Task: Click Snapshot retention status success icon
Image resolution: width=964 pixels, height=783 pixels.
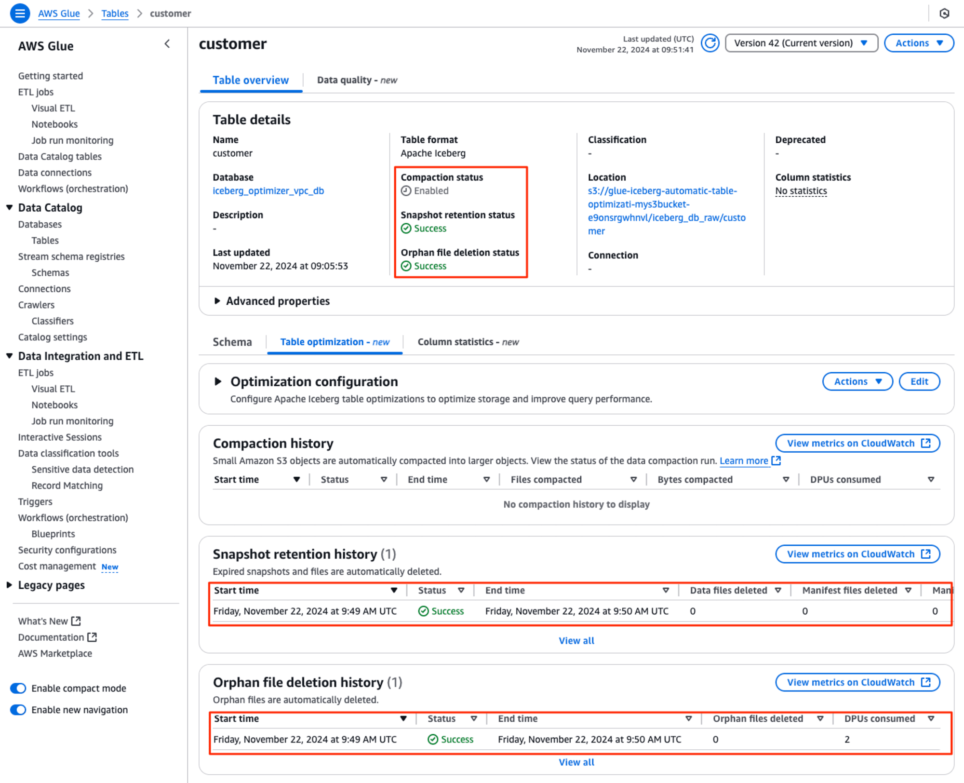Action: tap(406, 229)
